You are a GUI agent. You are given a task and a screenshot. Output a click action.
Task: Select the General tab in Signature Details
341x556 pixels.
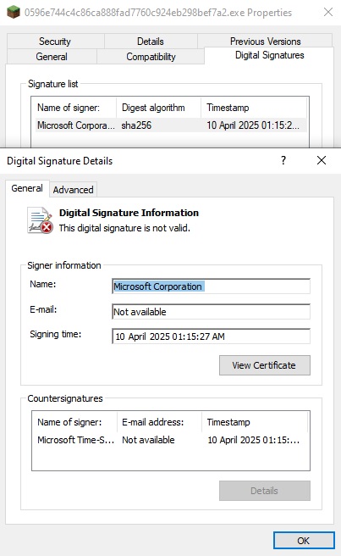click(x=27, y=188)
